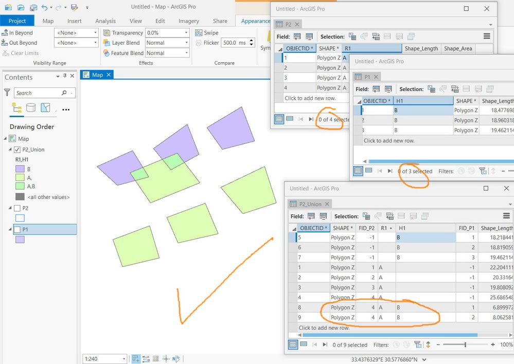Open the Insert ribbon tab
This screenshot has height=364, width=514.
click(x=75, y=21)
